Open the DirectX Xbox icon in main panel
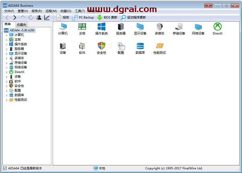The width and height of the screenshot is (242, 173). [217, 29]
